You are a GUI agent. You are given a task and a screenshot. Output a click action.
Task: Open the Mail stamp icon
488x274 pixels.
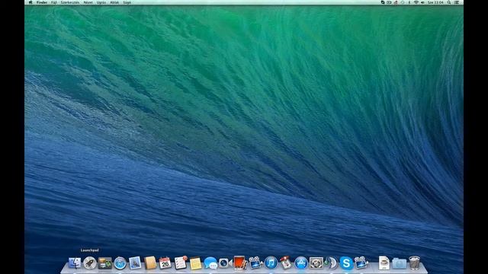pyautogui.click(x=135, y=263)
